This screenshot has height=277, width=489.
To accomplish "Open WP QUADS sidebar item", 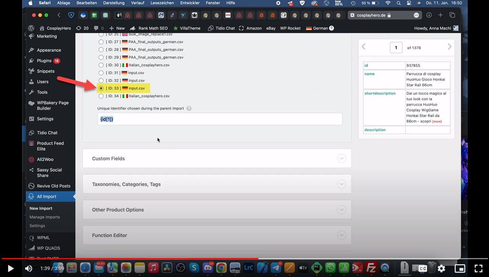I will pos(48,248).
